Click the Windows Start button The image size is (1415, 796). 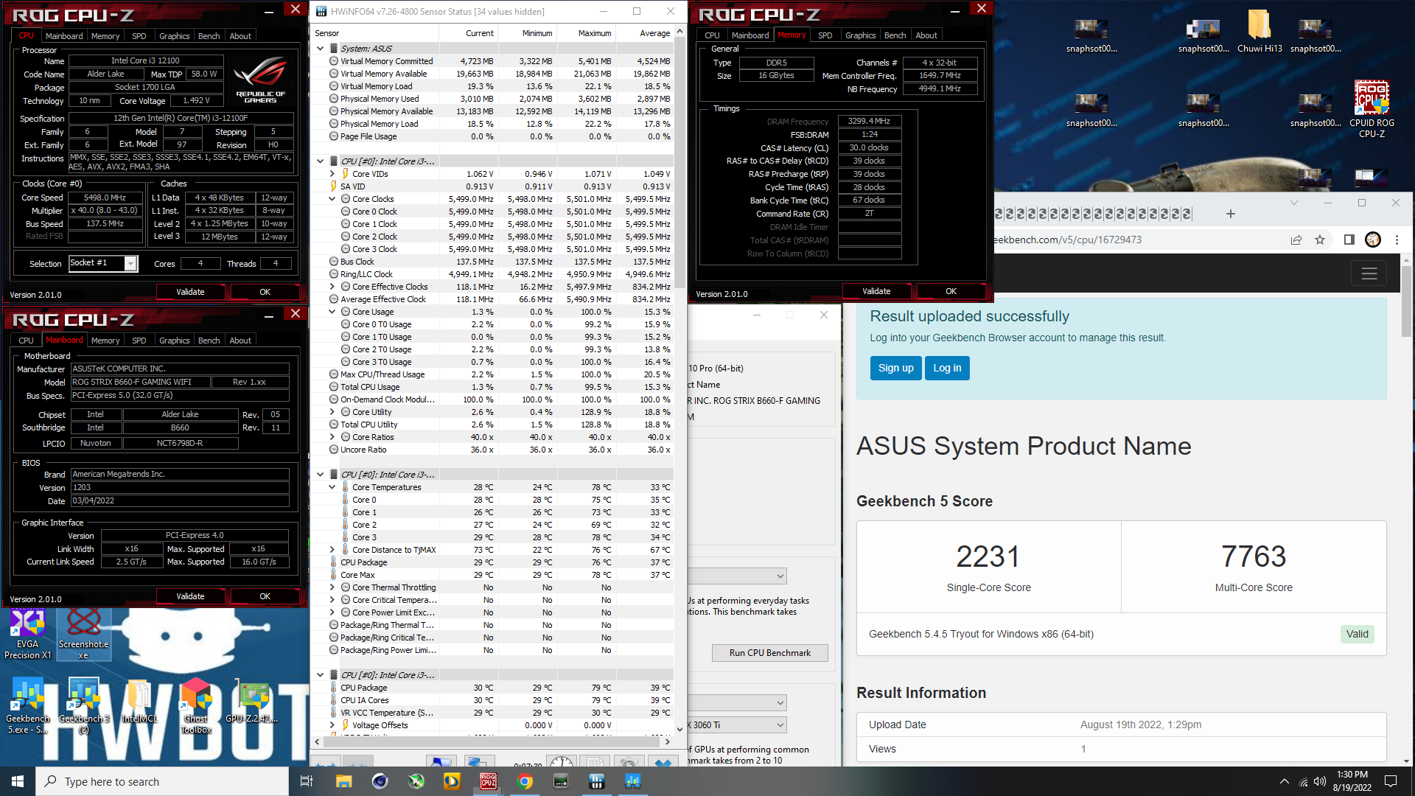pos(18,781)
